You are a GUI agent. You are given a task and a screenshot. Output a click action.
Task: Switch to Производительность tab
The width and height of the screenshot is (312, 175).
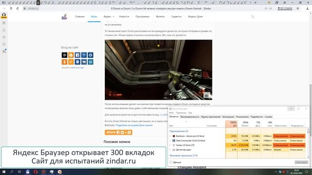[190, 117]
